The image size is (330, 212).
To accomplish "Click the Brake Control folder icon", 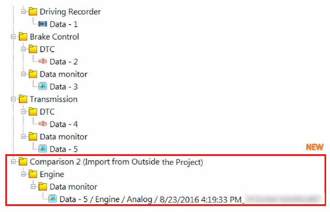I will pos(23,36).
